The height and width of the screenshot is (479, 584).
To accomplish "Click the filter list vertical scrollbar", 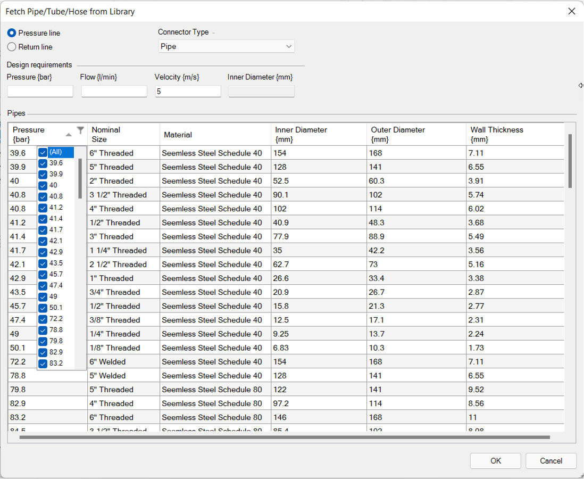I will coord(80,178).
